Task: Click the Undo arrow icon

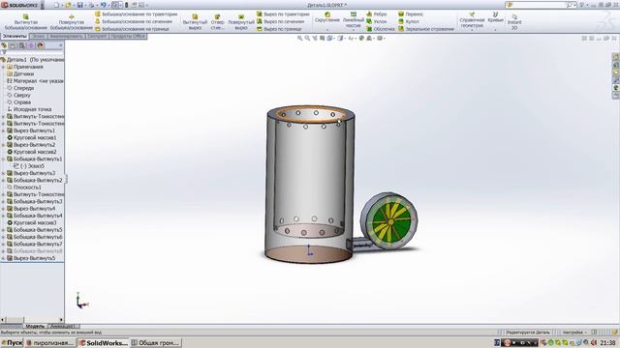Action: [x=103, y=5]
